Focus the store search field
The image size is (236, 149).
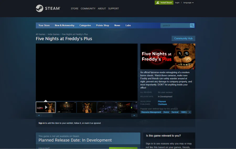(175, 25)
